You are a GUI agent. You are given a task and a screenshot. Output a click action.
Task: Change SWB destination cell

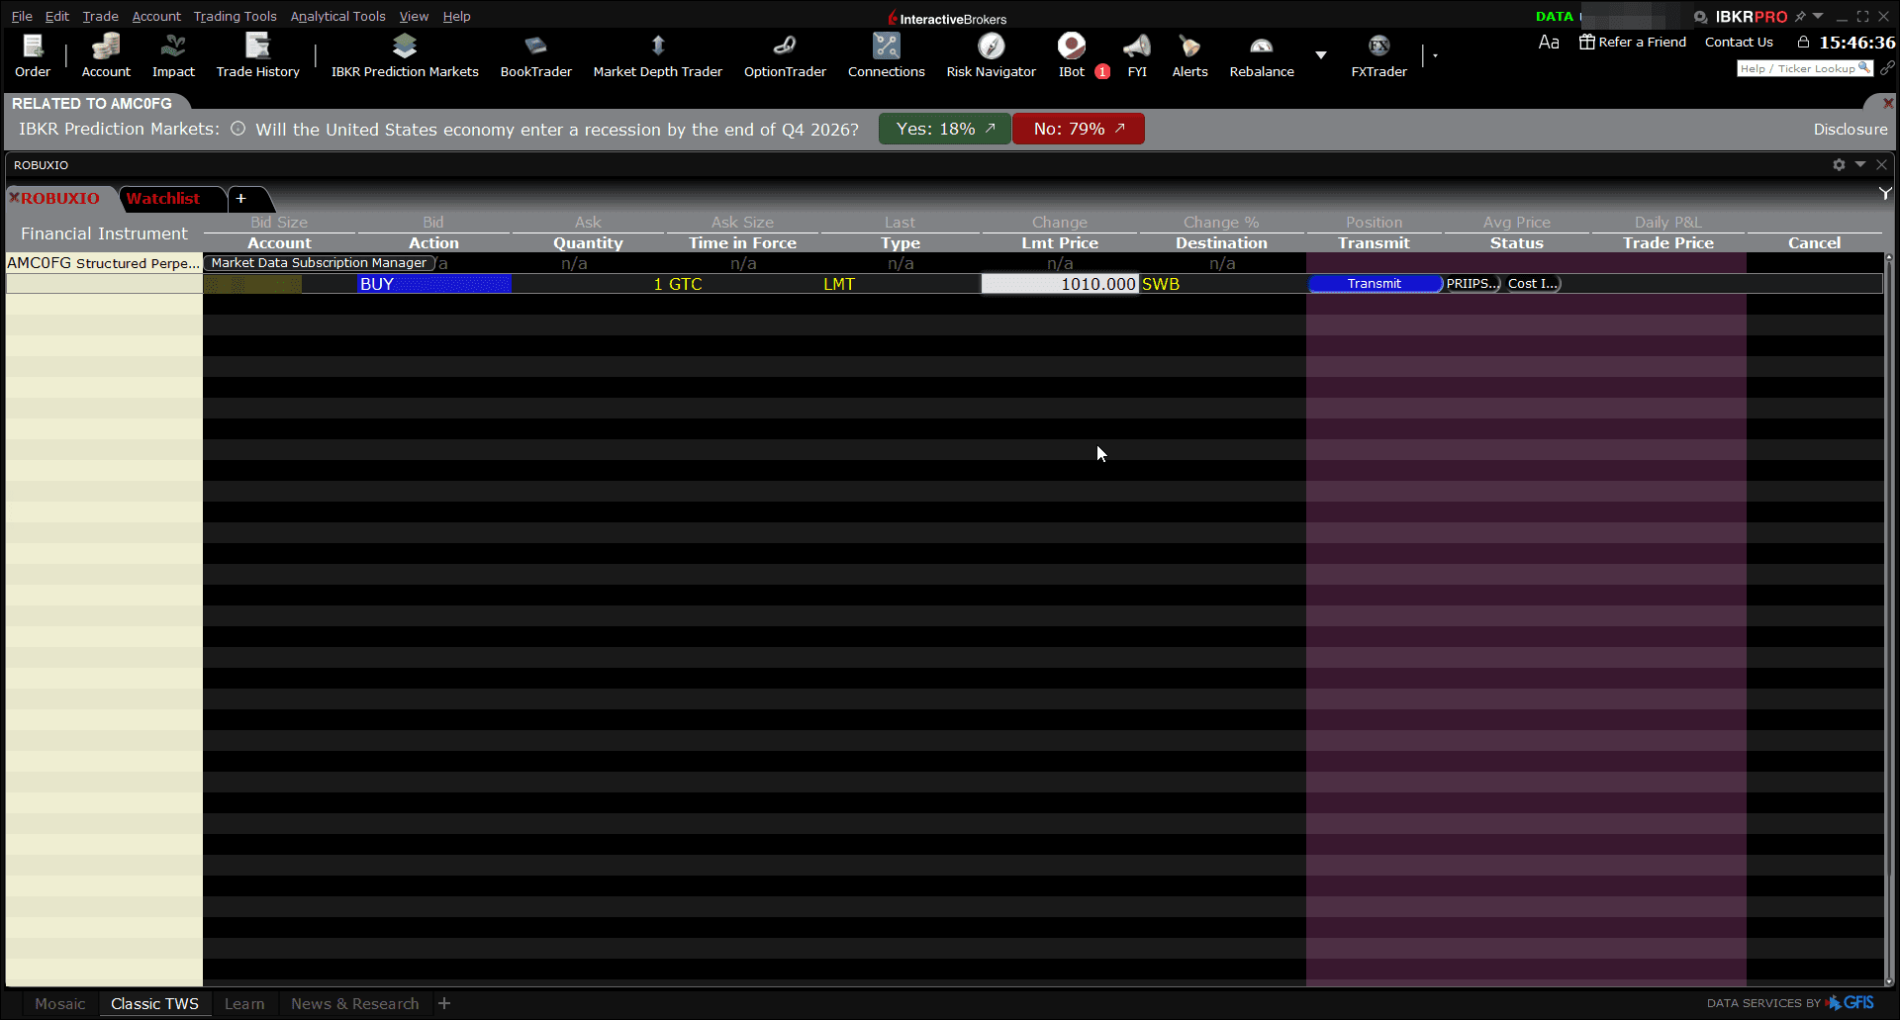[1222, 284]
